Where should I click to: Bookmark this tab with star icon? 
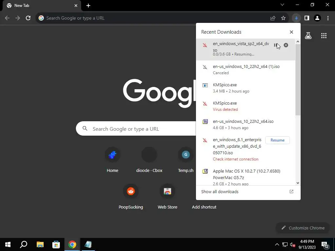[283, 18]
